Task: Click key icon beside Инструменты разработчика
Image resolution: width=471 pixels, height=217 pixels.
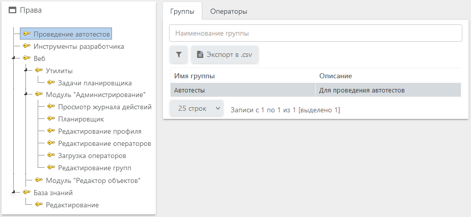Action: 27,46
